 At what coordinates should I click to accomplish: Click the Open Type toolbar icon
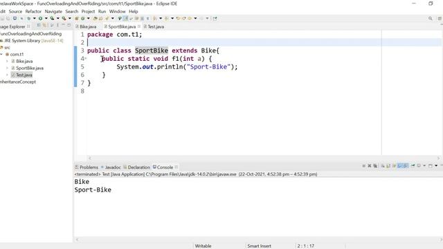coord(95,19)
